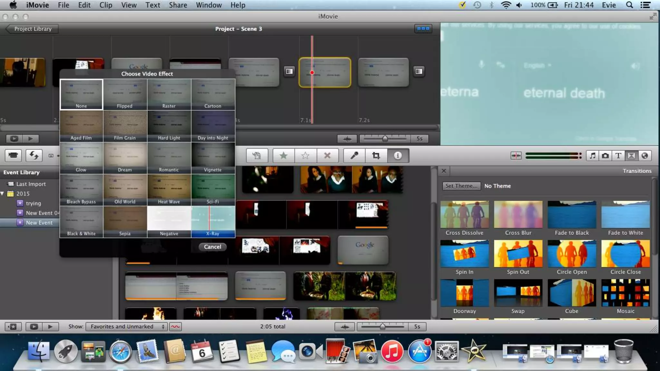The image size is (660, 371).
Task: Select the Fade to Black transition
Action: [572, 219]
